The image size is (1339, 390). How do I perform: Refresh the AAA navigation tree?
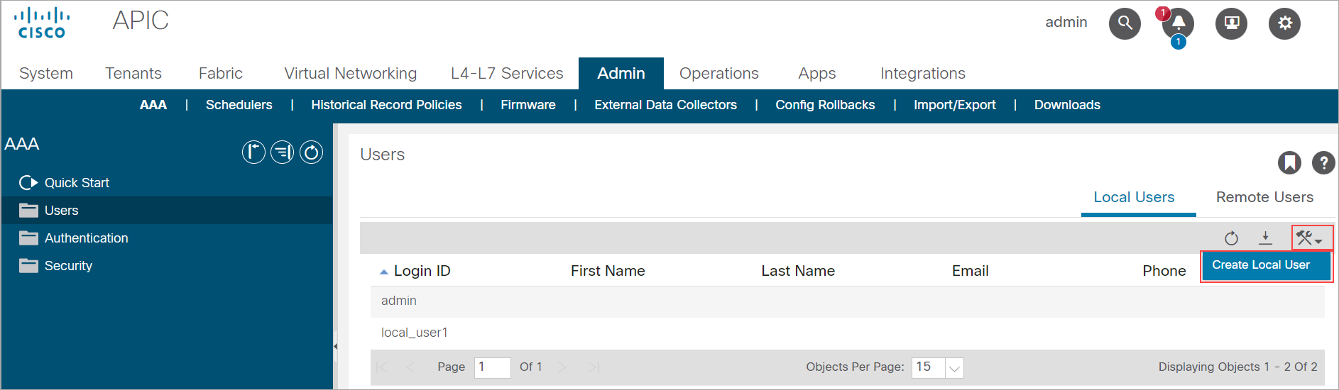pyautogui.click(x=311, y=152)
